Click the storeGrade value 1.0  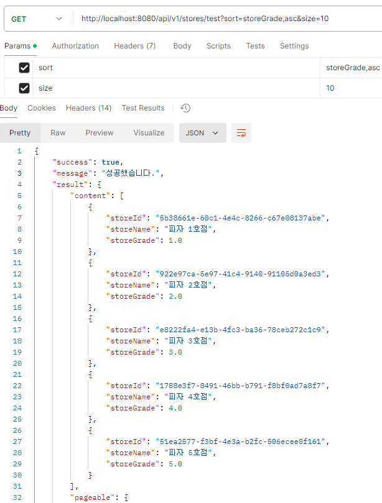pyautogui.click(x=175, y=240)
